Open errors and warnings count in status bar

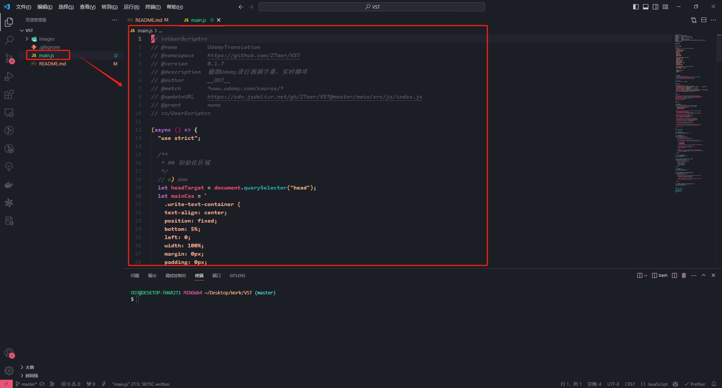[x=71, y=384]
